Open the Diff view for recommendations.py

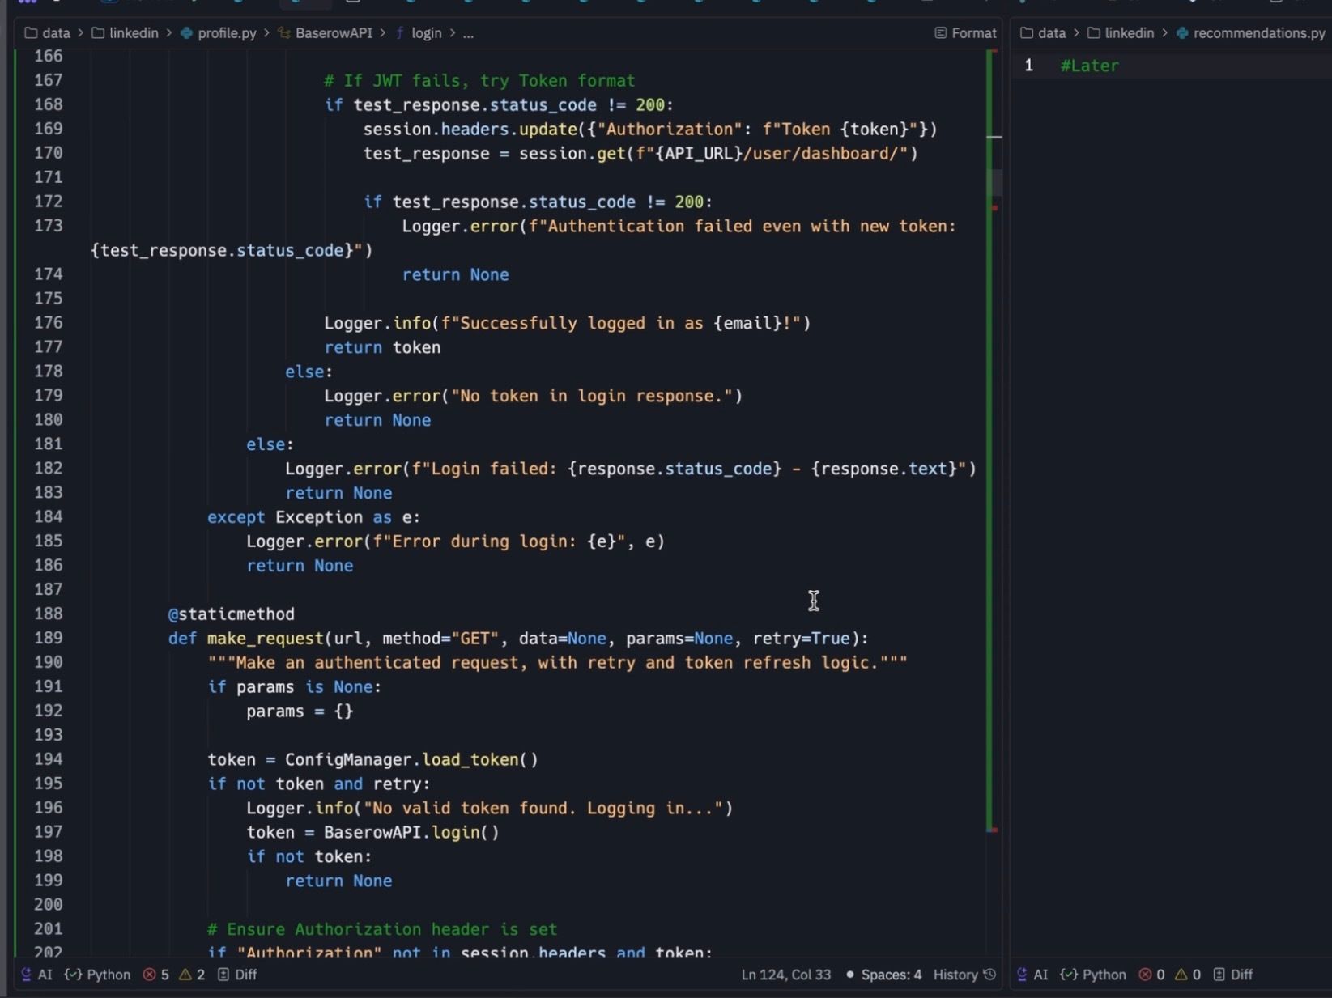(x=1232, y=975)
